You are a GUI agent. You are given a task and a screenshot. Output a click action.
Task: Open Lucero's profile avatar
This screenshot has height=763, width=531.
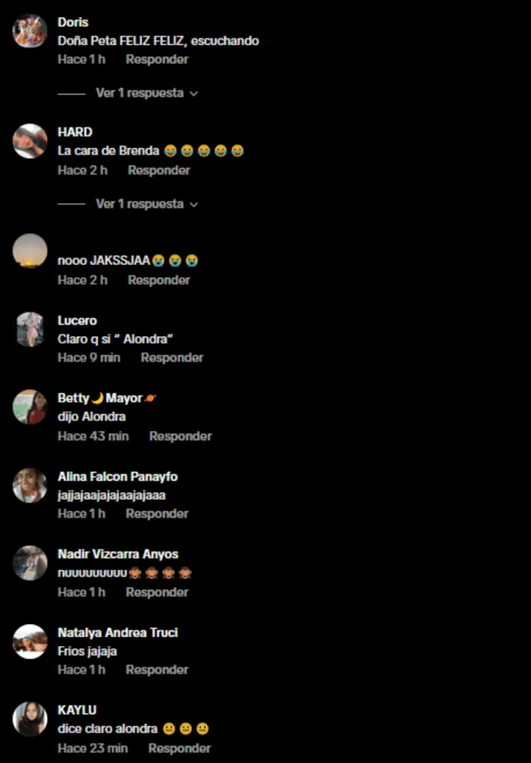(29, 330)
